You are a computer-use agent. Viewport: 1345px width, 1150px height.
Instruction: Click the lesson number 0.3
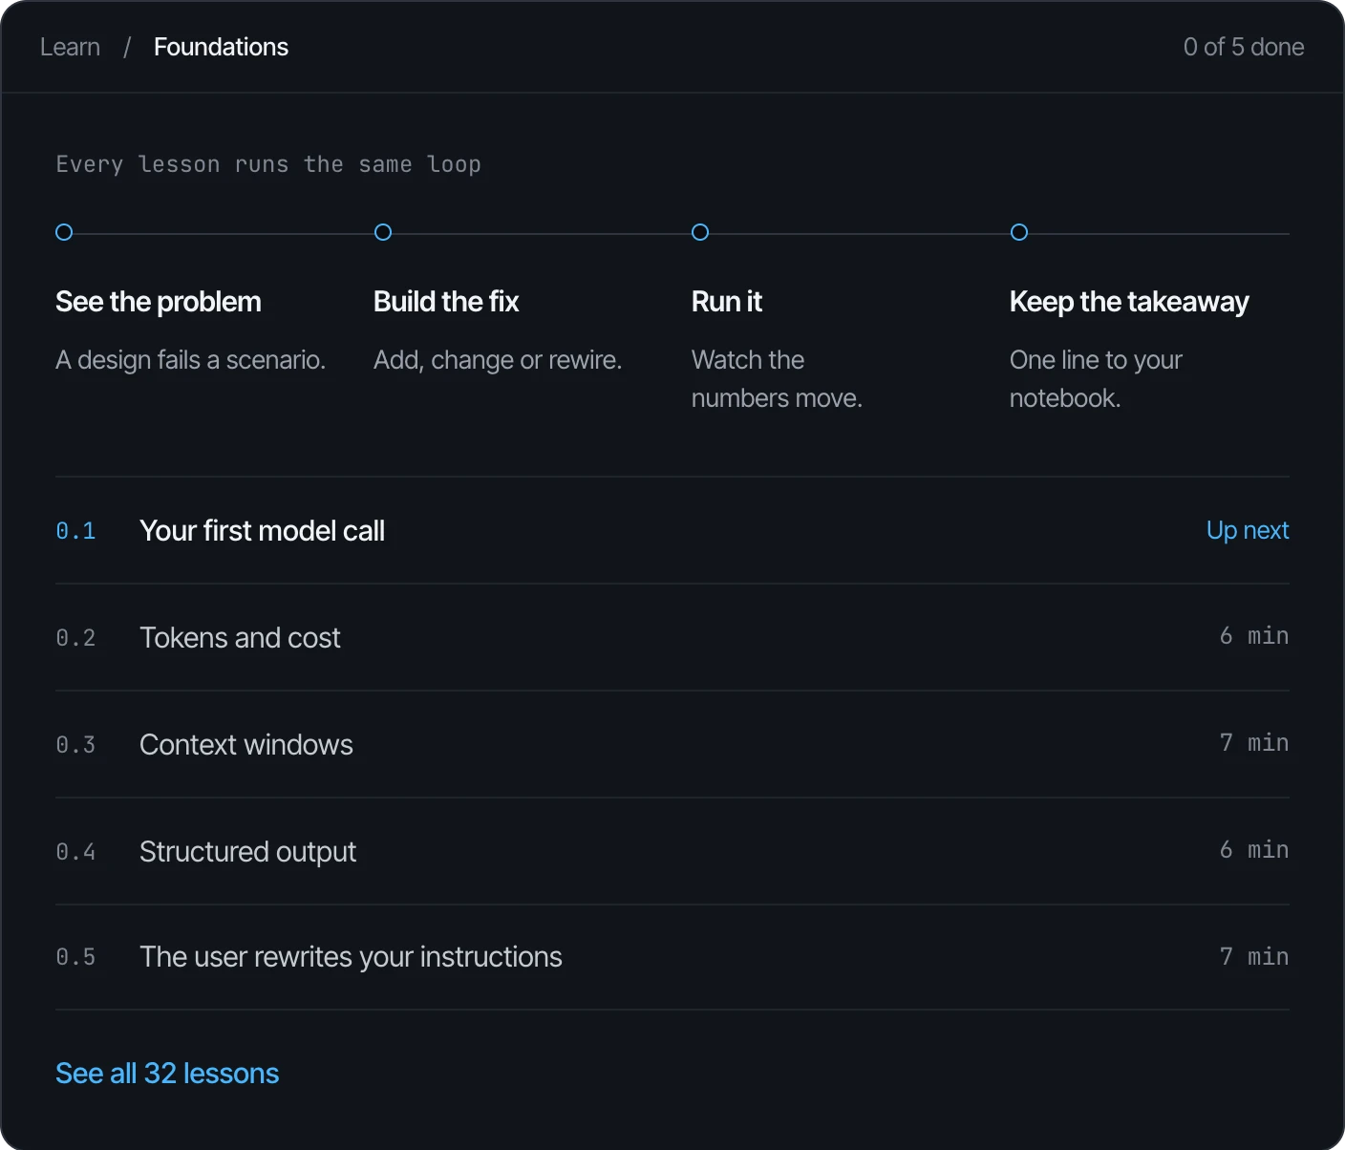click(75, 745)
